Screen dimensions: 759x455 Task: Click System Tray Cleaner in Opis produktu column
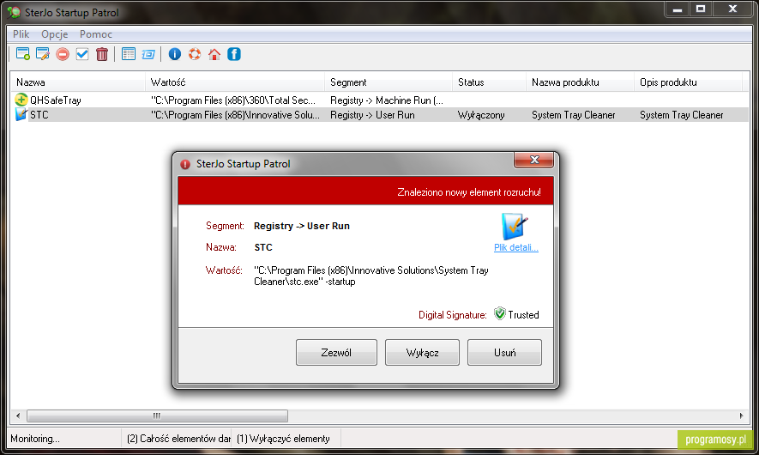point(681,115)
